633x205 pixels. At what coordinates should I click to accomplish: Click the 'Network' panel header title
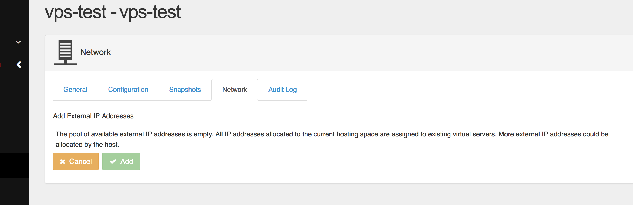(x=95, y=52)
